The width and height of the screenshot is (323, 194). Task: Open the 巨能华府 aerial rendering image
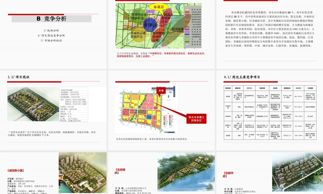coord(297,173)
